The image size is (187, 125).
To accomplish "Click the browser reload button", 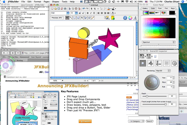I will (13, 53).
